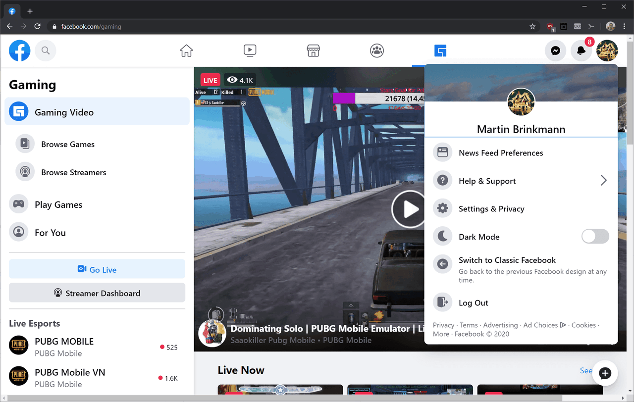
Task: Open the Streamer Dashboard
Action: tap(97, 293)
